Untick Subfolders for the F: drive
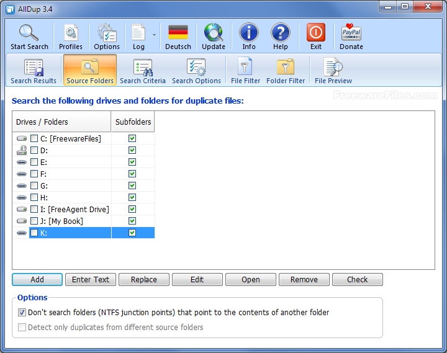The height and width of the screenshot is (353, 447). 132,174
